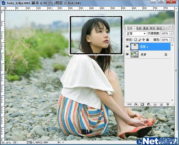Click the ruler origin corner box
The height and width of the screenshot is (145, 179).
point(3,8)
